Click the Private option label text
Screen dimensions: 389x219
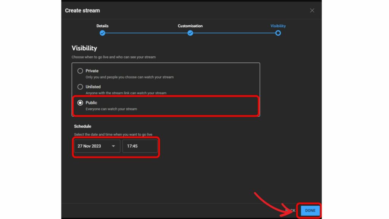(92, 71)
